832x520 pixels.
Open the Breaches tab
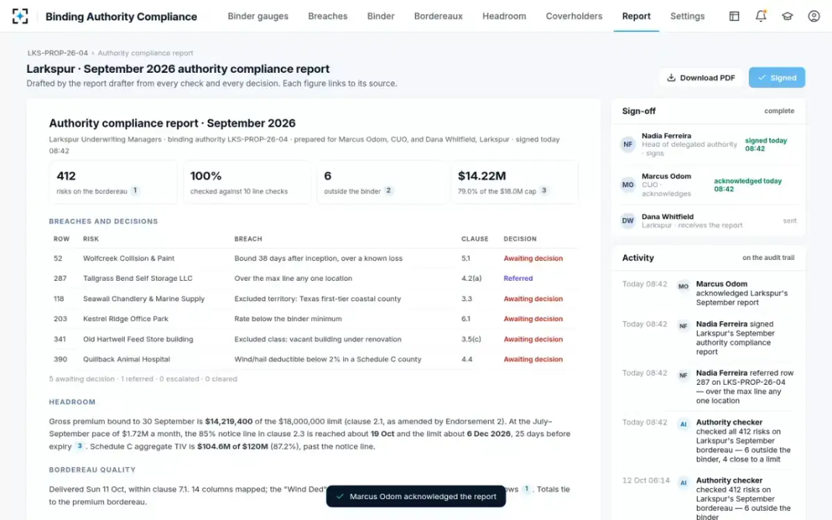(328, 16)
